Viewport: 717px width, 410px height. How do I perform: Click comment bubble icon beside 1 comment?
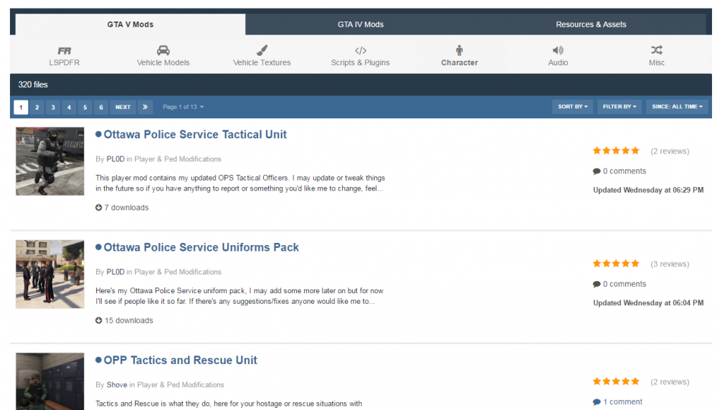tap(597, 402)
